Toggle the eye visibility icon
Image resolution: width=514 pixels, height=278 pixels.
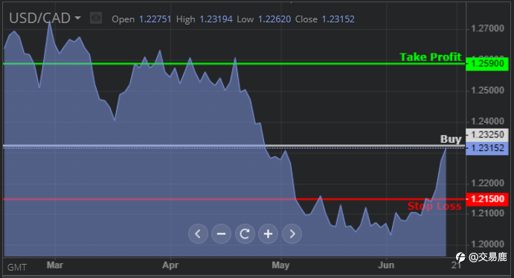click(x=96, y=18)
